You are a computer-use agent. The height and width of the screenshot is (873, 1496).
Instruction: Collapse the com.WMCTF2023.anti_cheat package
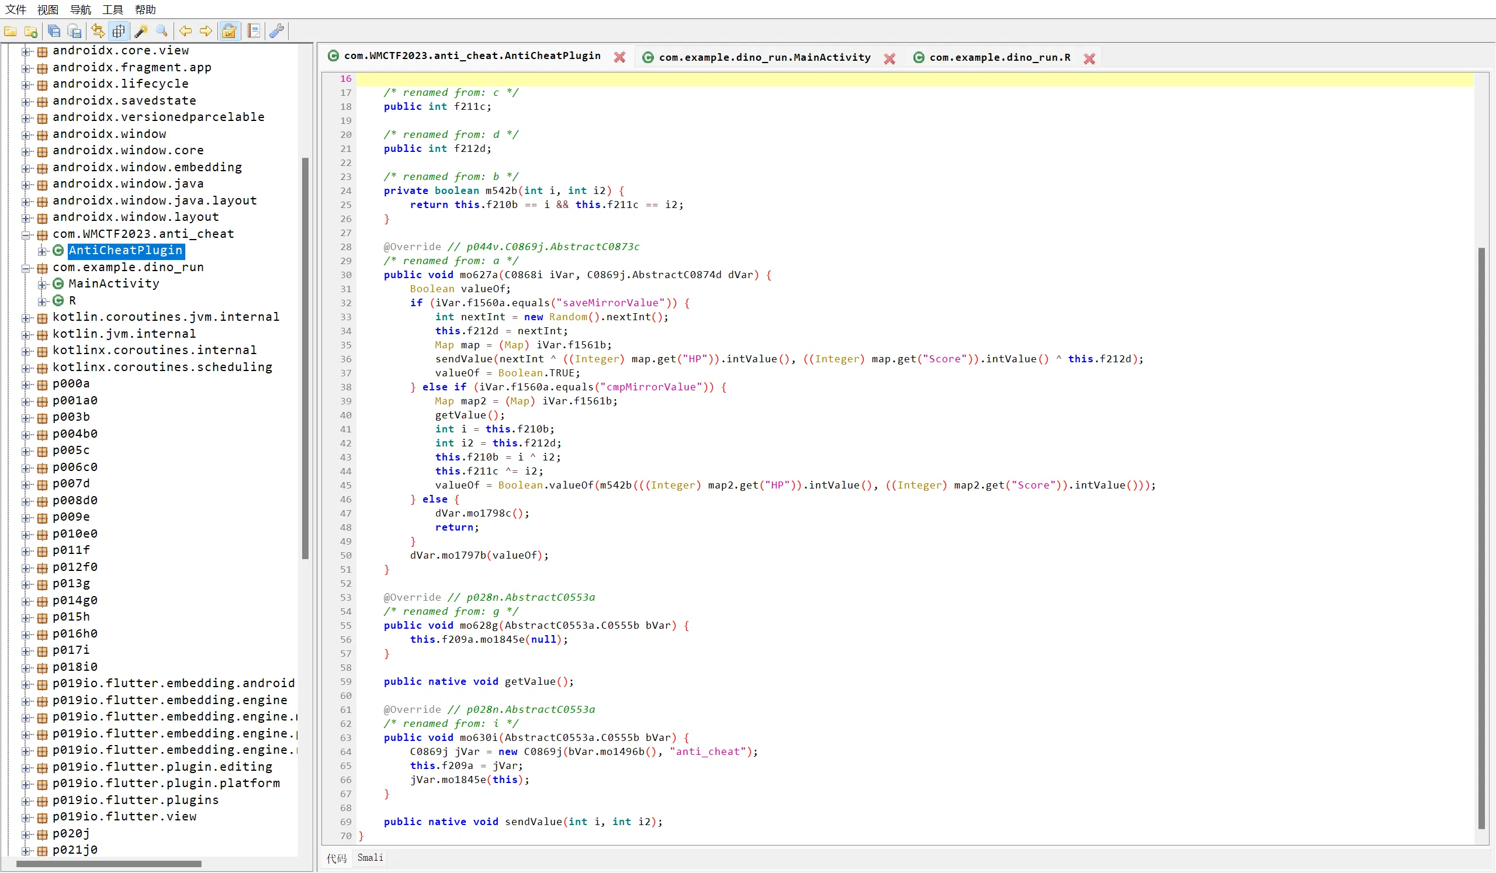[26, 234]
